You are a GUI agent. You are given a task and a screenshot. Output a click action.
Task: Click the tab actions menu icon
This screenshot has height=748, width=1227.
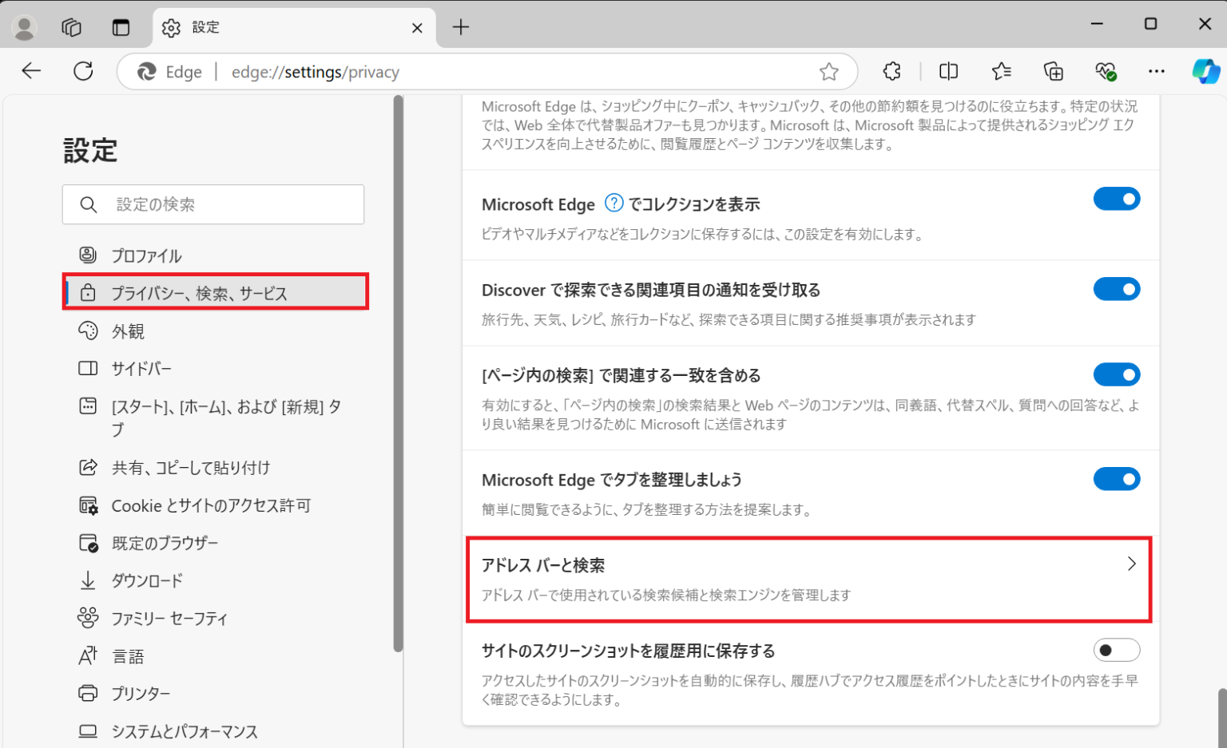(x=121, y=26)
